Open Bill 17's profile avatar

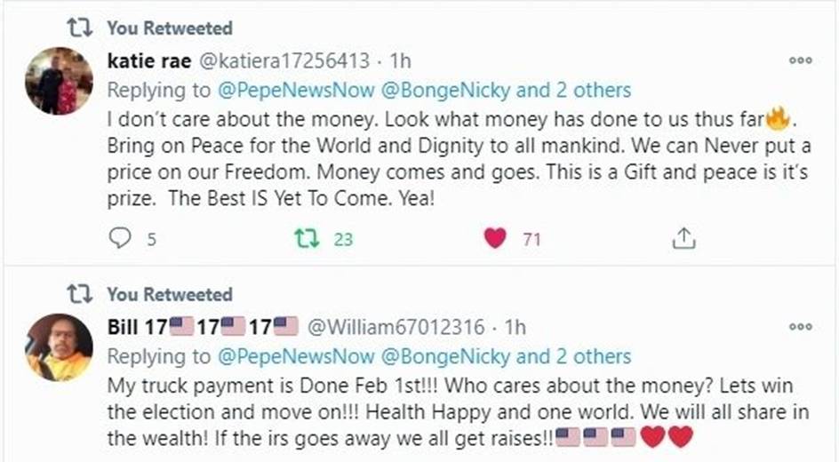pos(59,347)
